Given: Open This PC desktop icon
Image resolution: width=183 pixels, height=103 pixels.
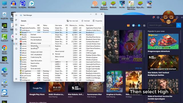Looking at the screenshot, I should (5, 5).
